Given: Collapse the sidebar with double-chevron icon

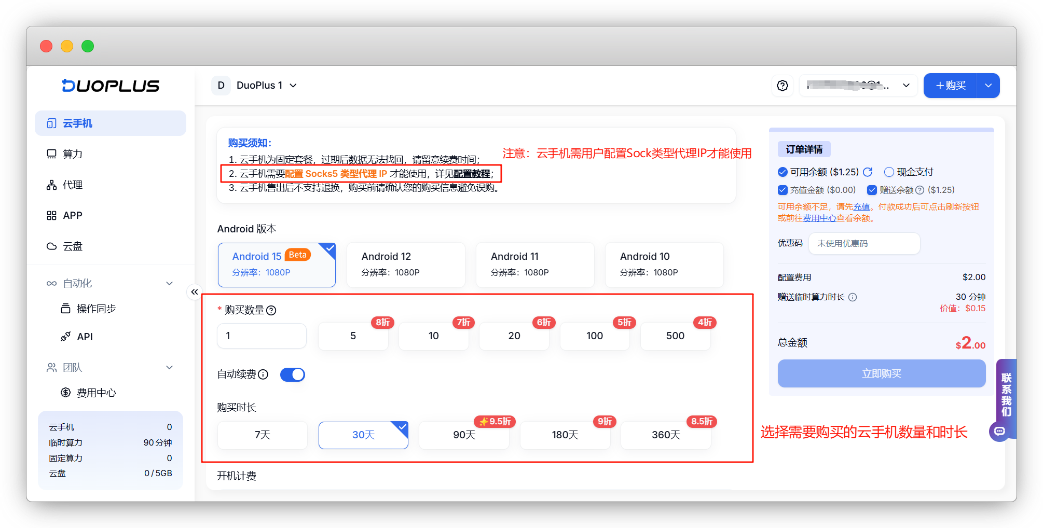Looking at the screenshot, I should tap(194, 292).
